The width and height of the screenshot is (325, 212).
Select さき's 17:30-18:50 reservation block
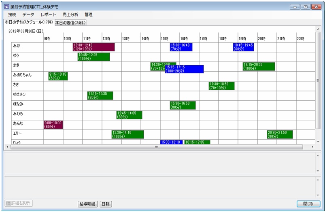pyautogui.click(x=221, y=86)
